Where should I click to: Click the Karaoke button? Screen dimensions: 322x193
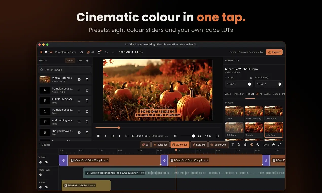click(x=199, y=145)
